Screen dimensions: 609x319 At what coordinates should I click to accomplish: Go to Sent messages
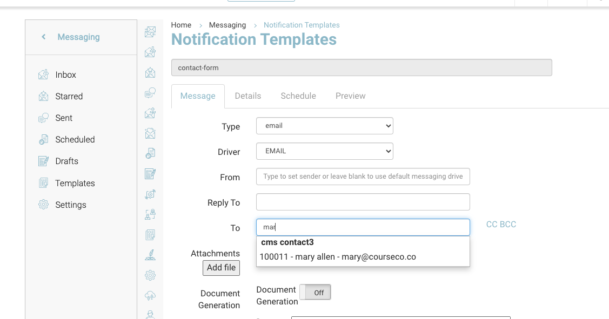click(x=64, y=118)
